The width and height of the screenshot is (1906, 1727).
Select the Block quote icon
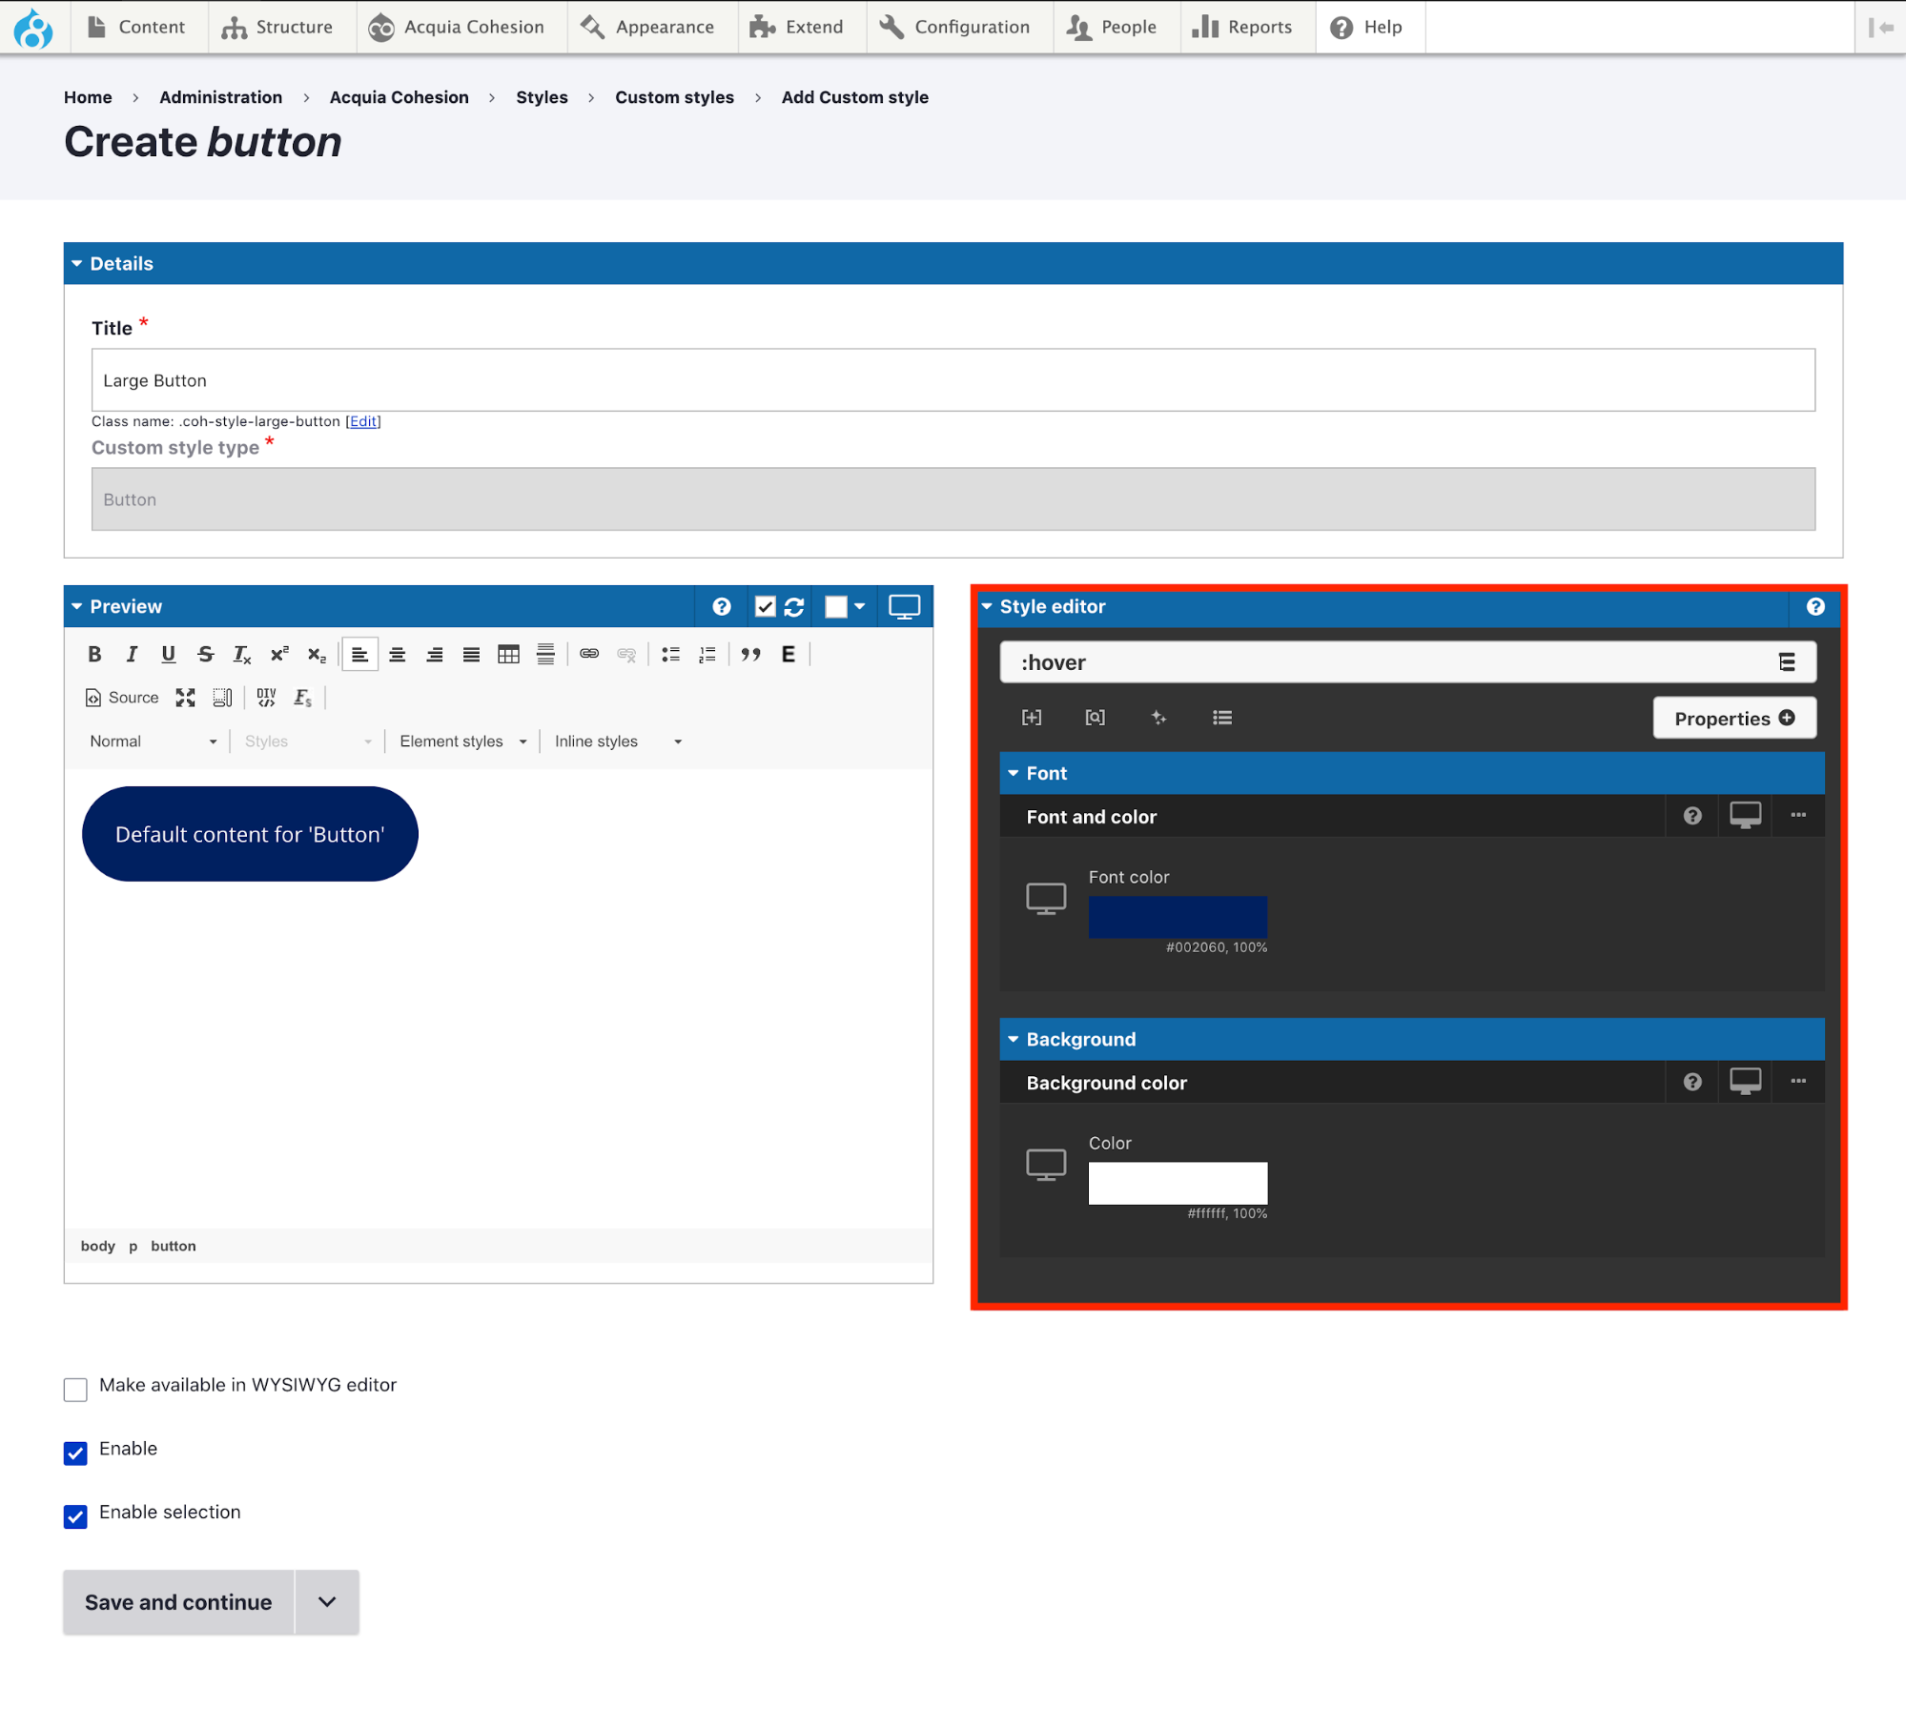(x=748, y=654)
